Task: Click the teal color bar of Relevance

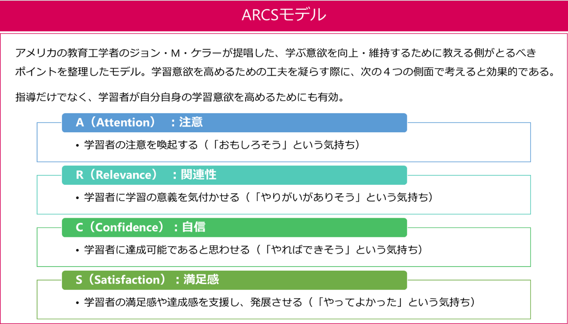Action: click(234, 175)
